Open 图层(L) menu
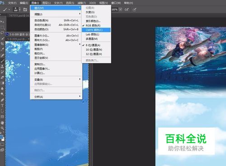 [47, 3]
